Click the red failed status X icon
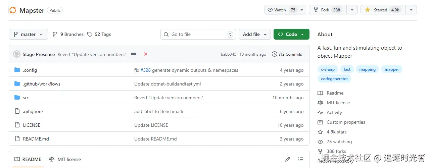Screen dimensions: 431x168 coord(146,54)
